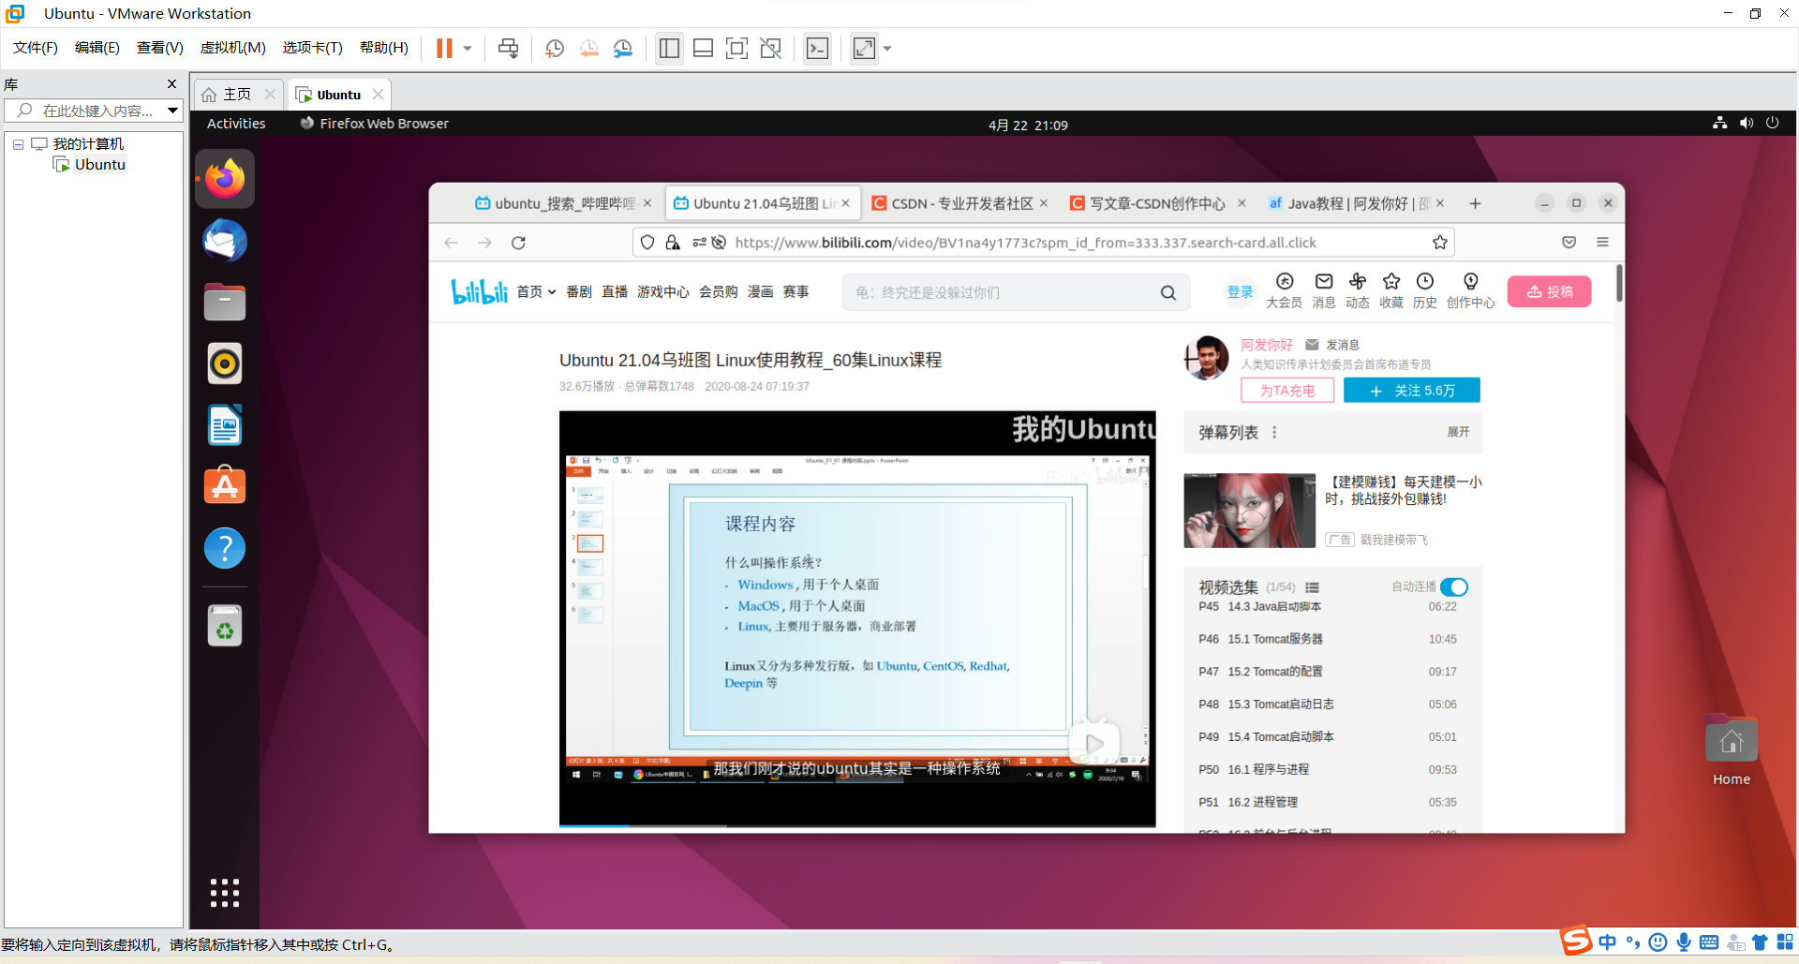
Task: Click the bilibili 登录 login button
Action: tap(1240, 292)
